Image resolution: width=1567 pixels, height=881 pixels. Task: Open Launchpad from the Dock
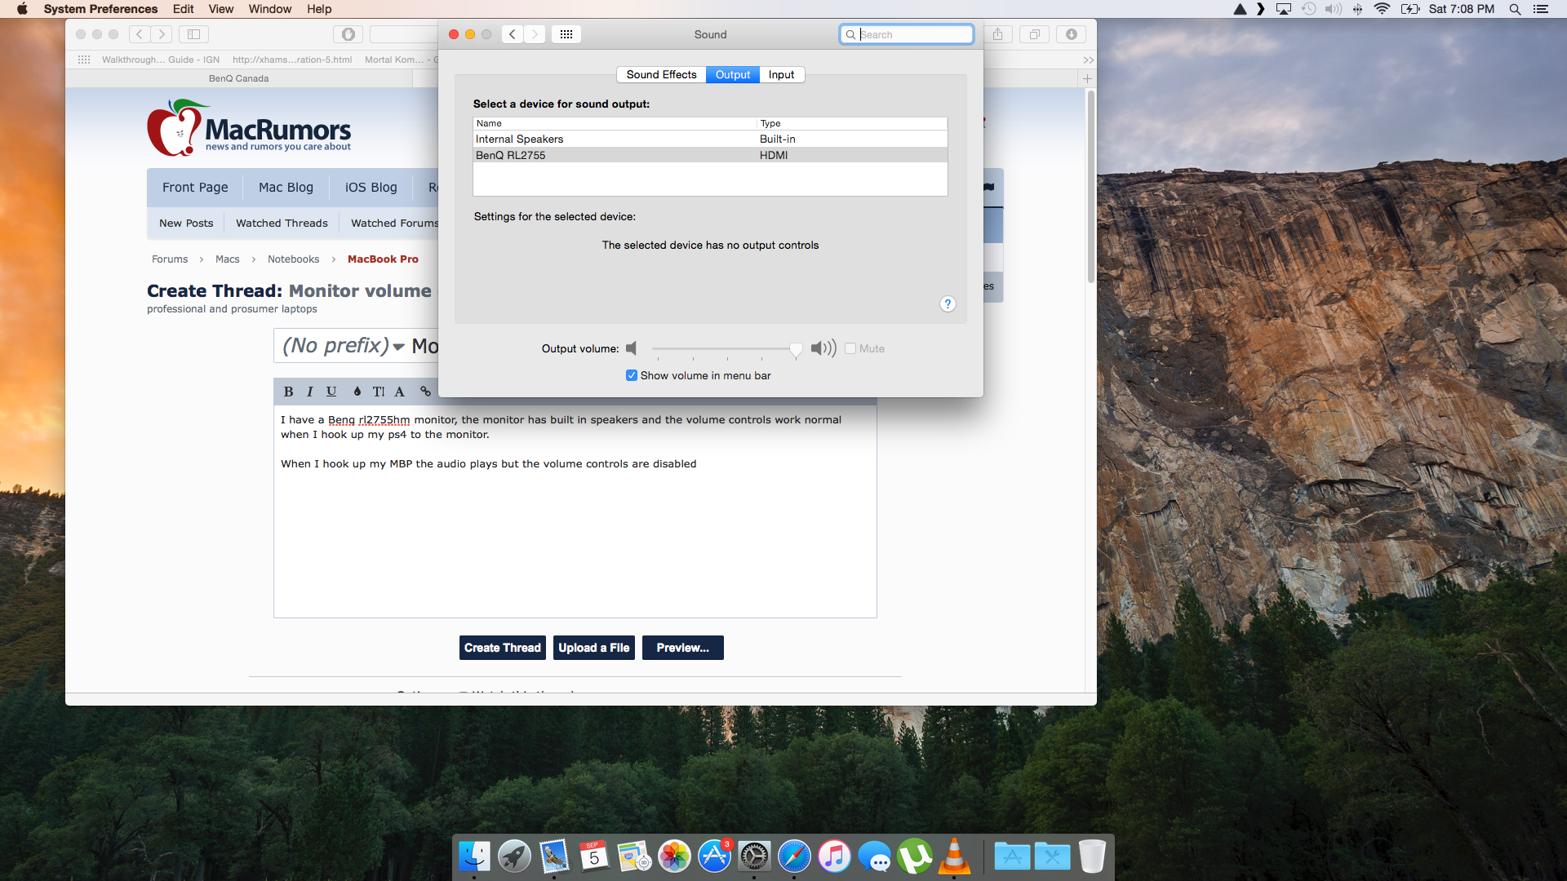pos(514,857)
